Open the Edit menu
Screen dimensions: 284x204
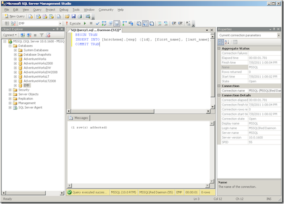tap(16, 10)
